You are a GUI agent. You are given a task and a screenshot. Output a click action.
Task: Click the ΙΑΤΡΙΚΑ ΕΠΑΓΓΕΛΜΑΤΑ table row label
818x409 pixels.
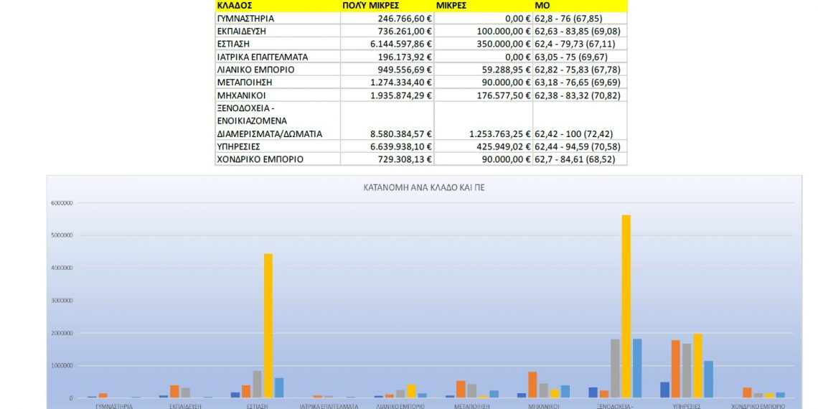(x=263, y=57)
